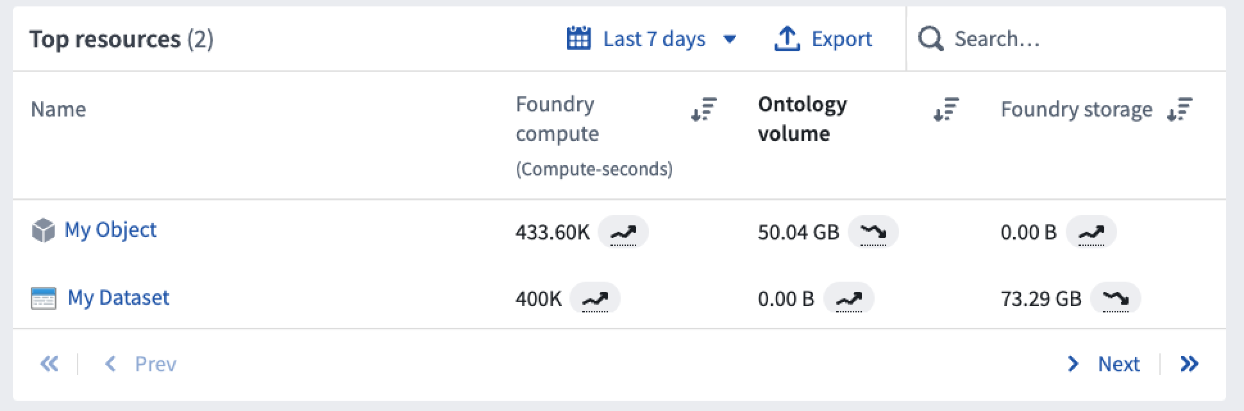The width and height of the screenshot is (1244, 411).
Task: Click My Object ontology volume downward trend icon
Action: point(873,232)
